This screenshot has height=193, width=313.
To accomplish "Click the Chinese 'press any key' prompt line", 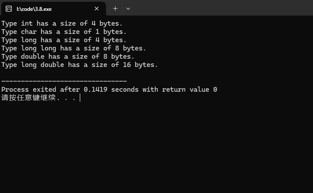I will pyautogui.click(x=38, y=98).
